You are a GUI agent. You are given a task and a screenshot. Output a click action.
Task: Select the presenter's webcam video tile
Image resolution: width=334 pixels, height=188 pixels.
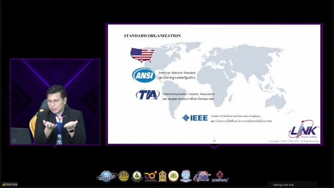55,102
